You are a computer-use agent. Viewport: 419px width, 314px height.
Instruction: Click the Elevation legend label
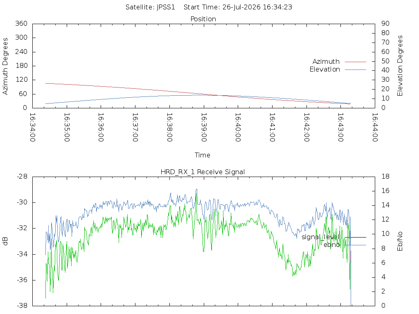pyautogui.click(x=324, y=70)
